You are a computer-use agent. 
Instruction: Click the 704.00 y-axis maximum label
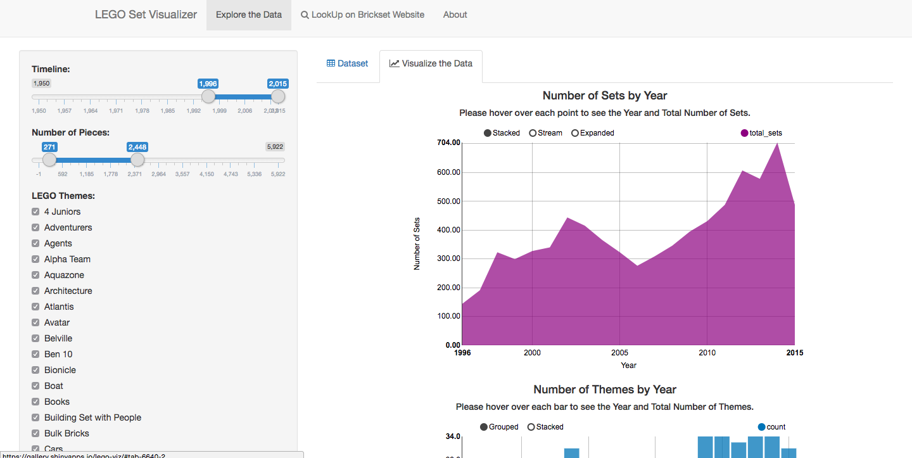[448, 143]
